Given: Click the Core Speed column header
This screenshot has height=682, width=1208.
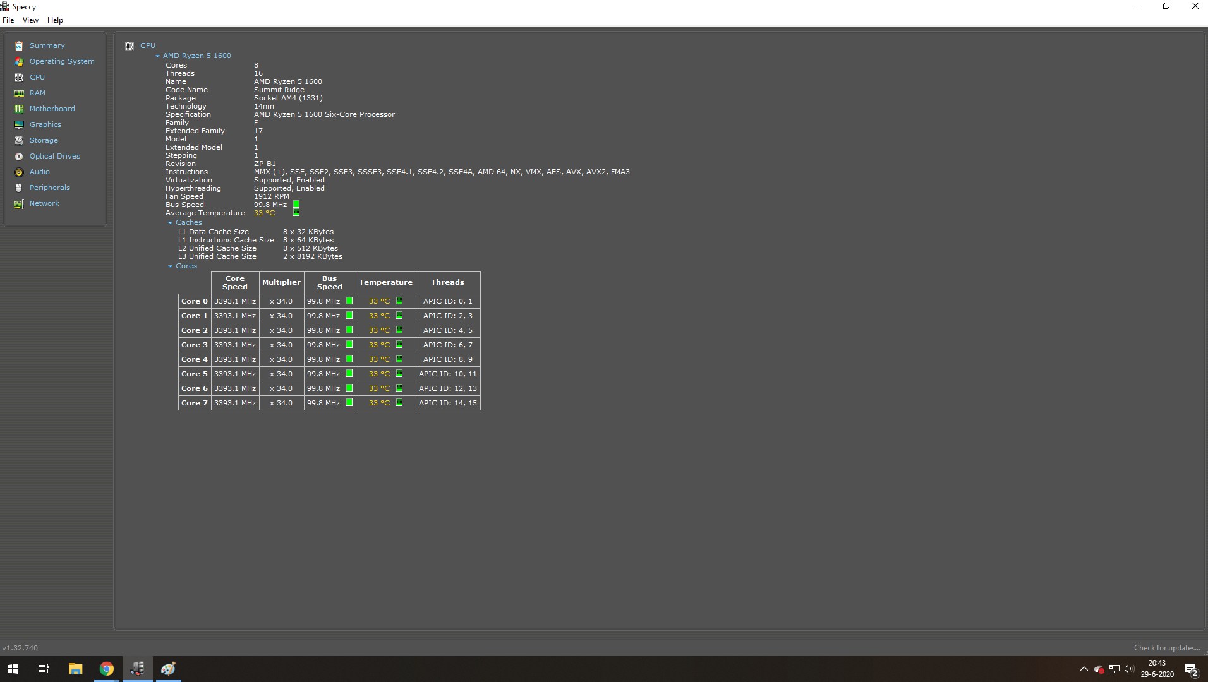Looking at the screenshot, I should coord(235,282).
